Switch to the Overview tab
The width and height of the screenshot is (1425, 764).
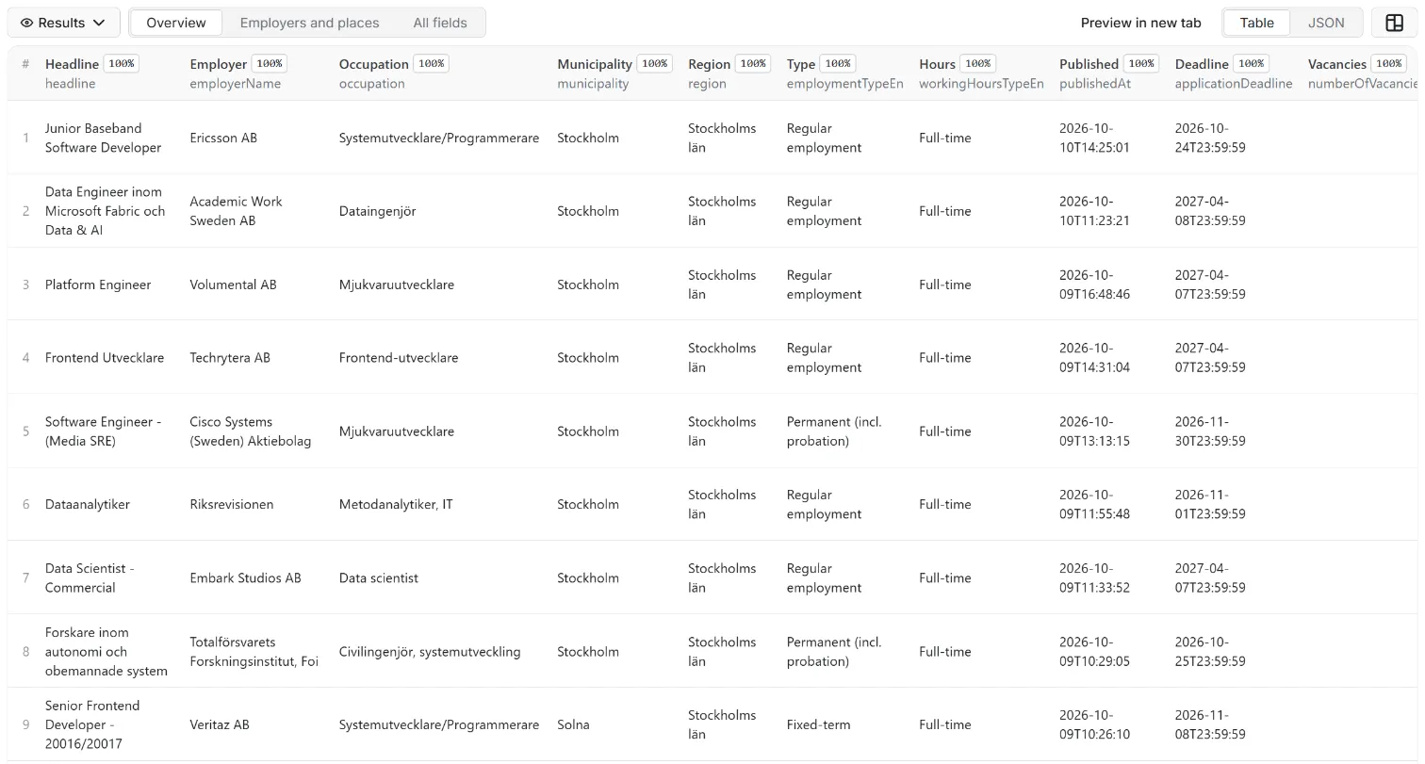(x=176, y=23)
